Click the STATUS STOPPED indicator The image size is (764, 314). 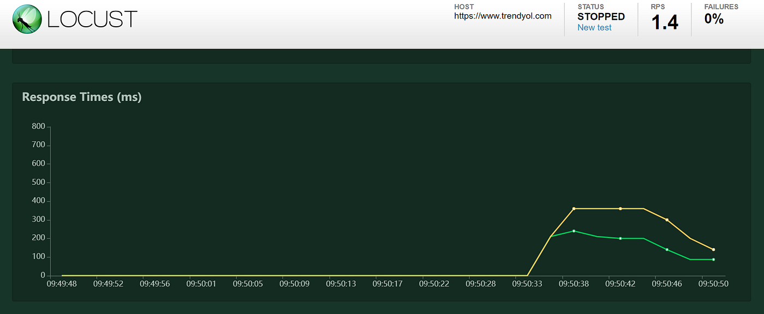600,16
